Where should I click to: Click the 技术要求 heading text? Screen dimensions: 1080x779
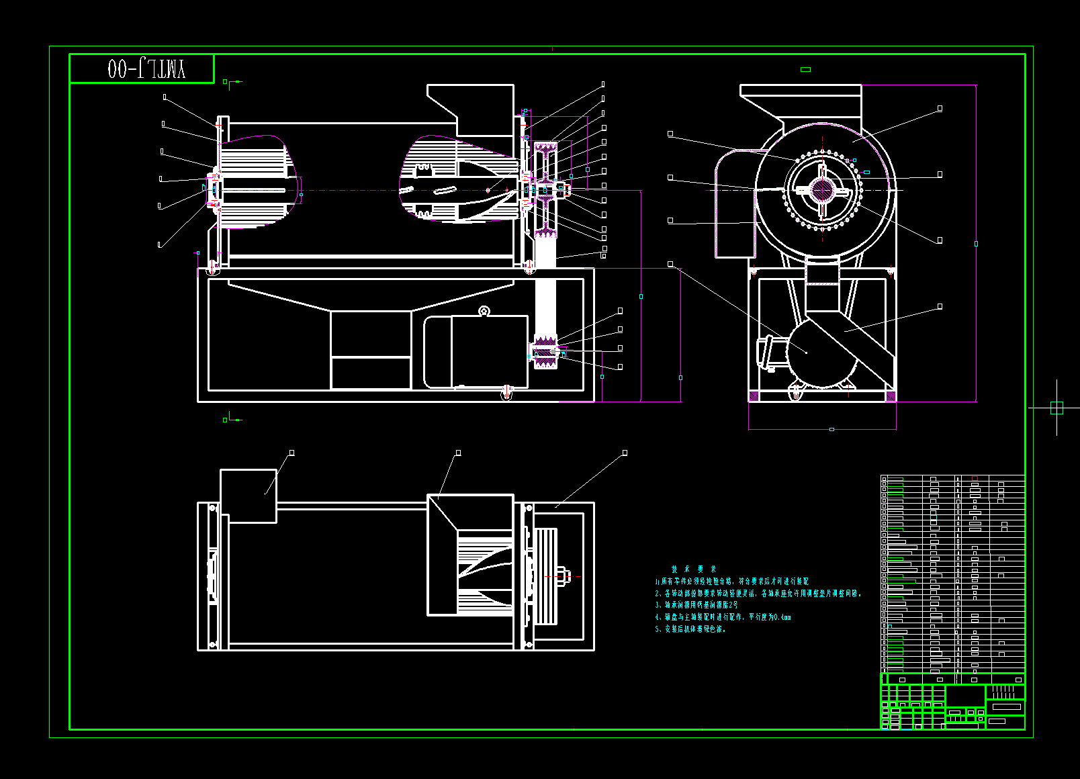click(694, 569)
